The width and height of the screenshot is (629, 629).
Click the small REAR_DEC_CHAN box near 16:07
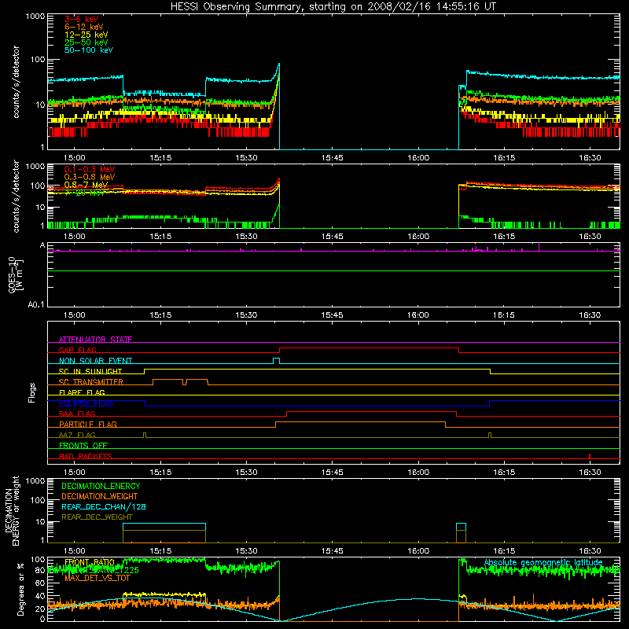click(x=461, y=533)
